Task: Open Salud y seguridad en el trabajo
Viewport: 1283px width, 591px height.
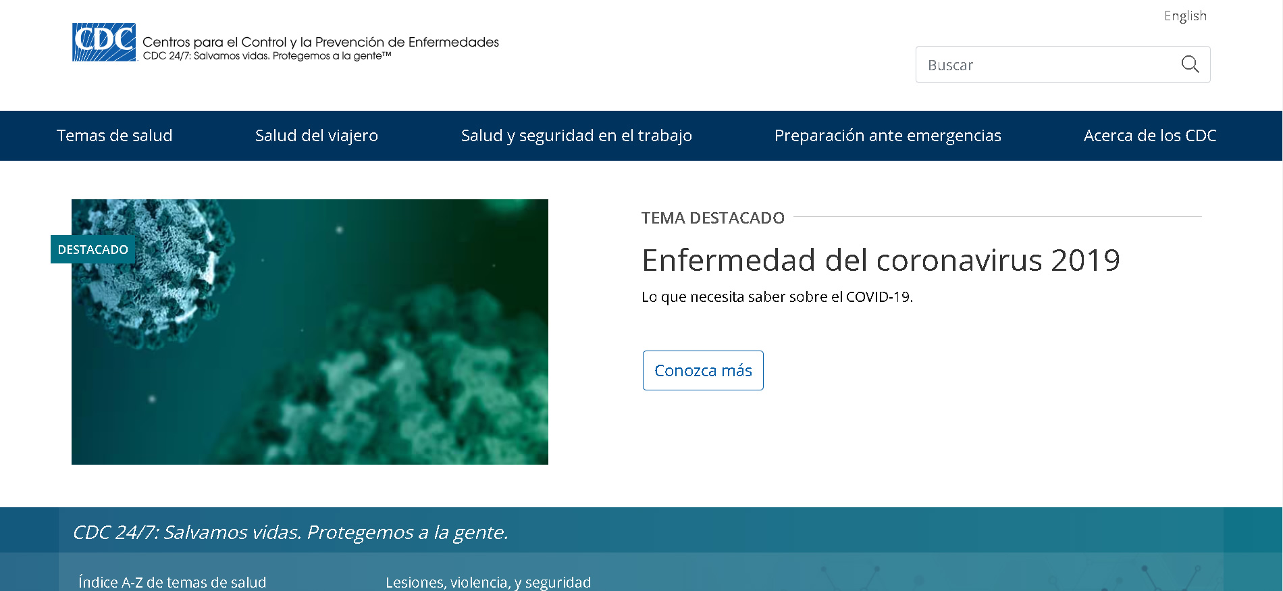Action: [x=577, y=136]
